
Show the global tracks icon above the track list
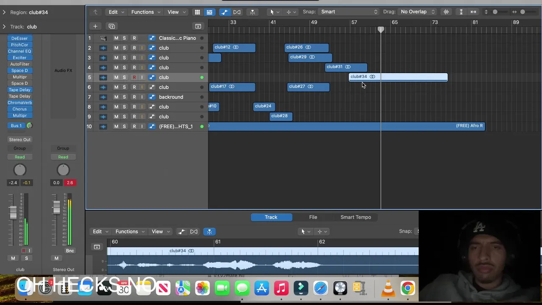coord(198,26)
